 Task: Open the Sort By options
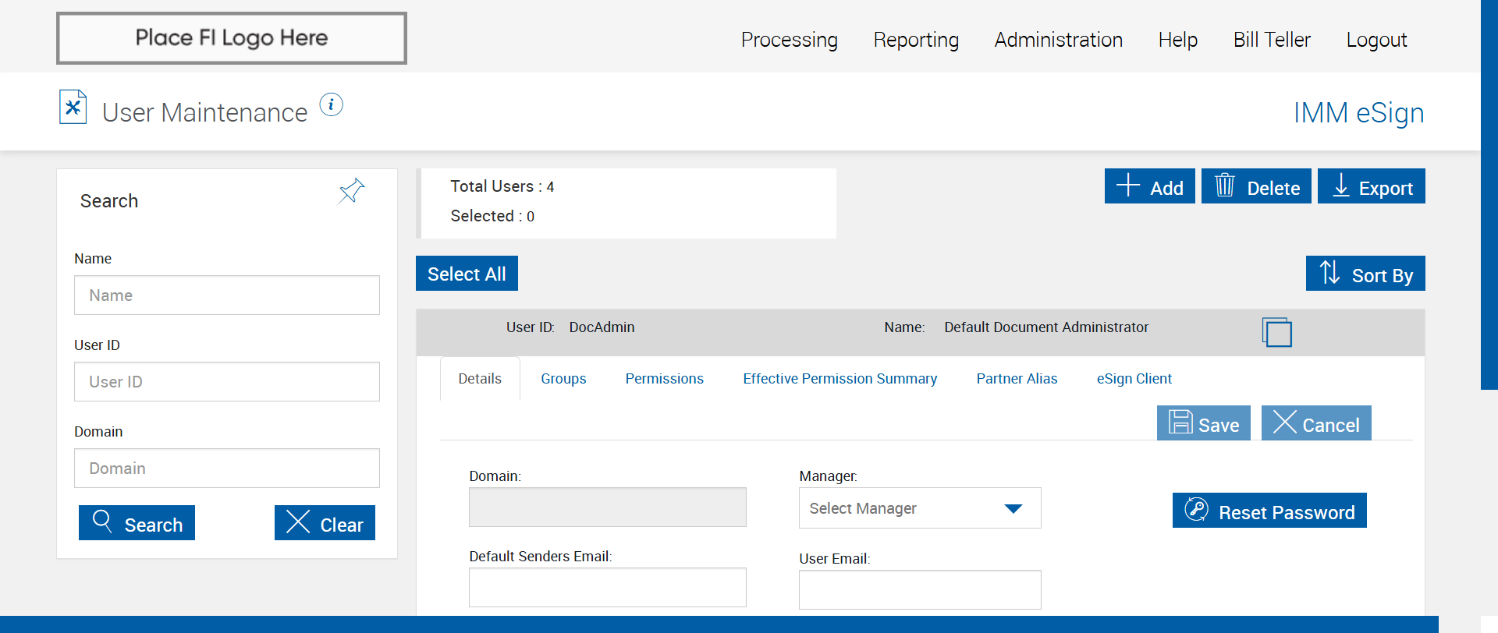click(x=1365, y=274)
